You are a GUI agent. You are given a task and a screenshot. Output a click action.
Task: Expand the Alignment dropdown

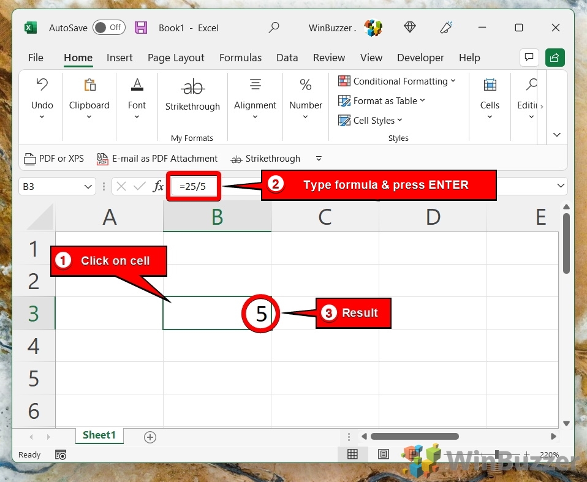[x=255, y=116]
